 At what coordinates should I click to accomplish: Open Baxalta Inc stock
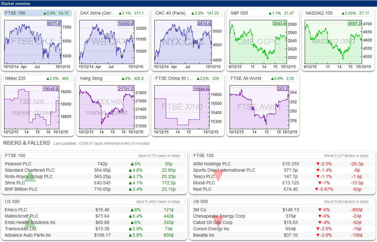tap(204, 235)
